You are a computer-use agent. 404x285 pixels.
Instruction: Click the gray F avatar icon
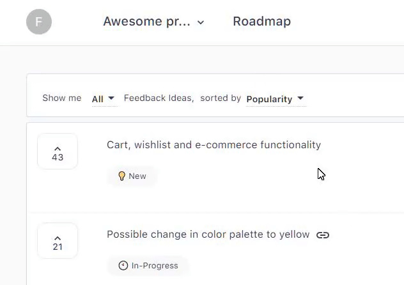pyautogui.click(x=39, y=22)
